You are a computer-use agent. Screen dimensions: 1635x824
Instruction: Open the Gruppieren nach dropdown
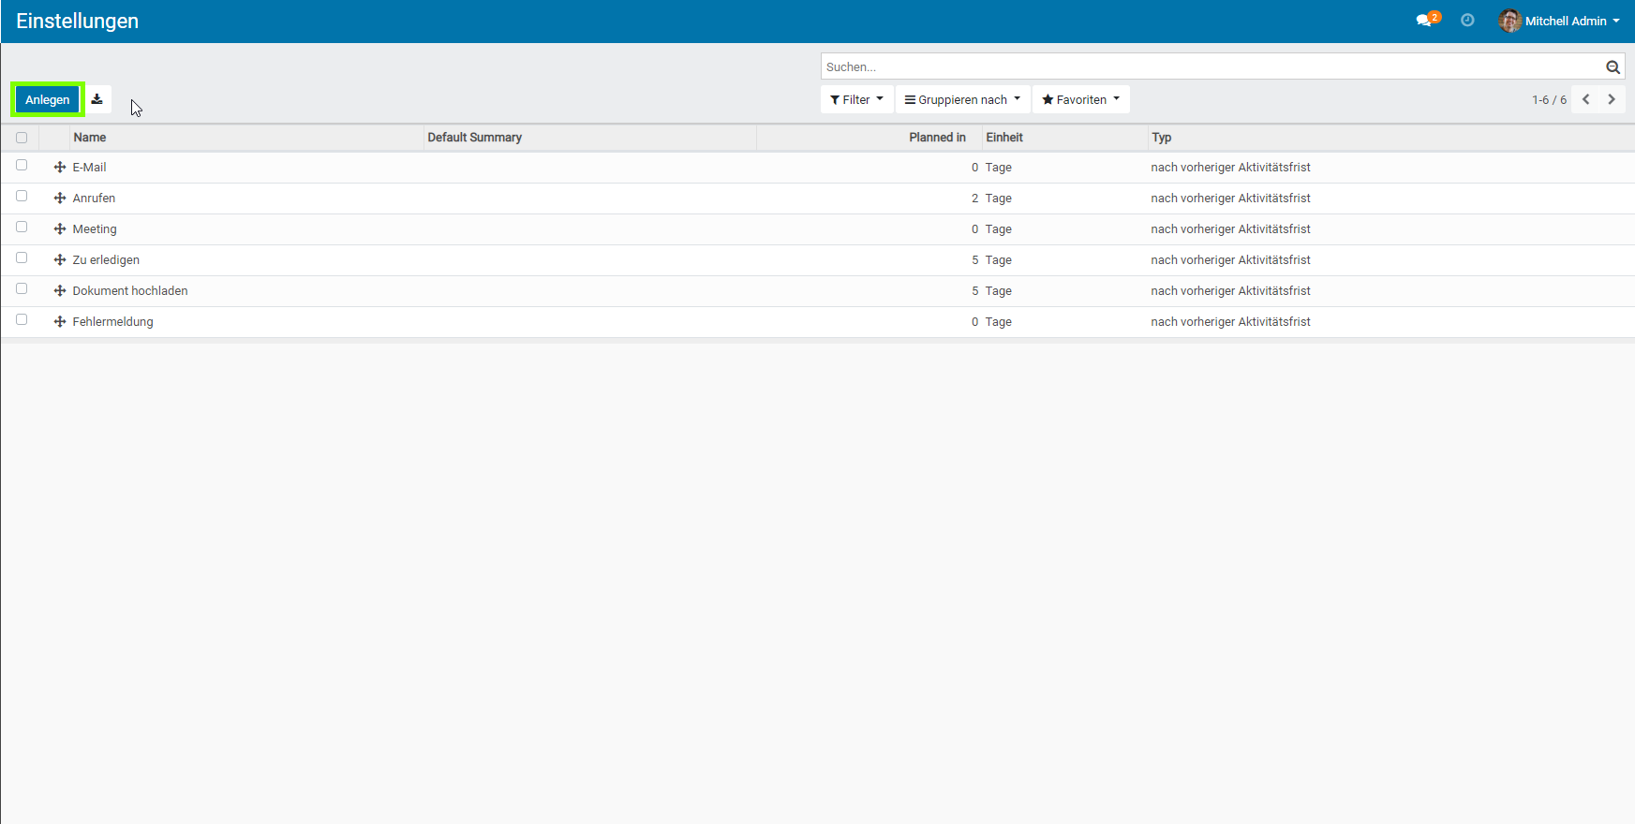pos(962,99)
